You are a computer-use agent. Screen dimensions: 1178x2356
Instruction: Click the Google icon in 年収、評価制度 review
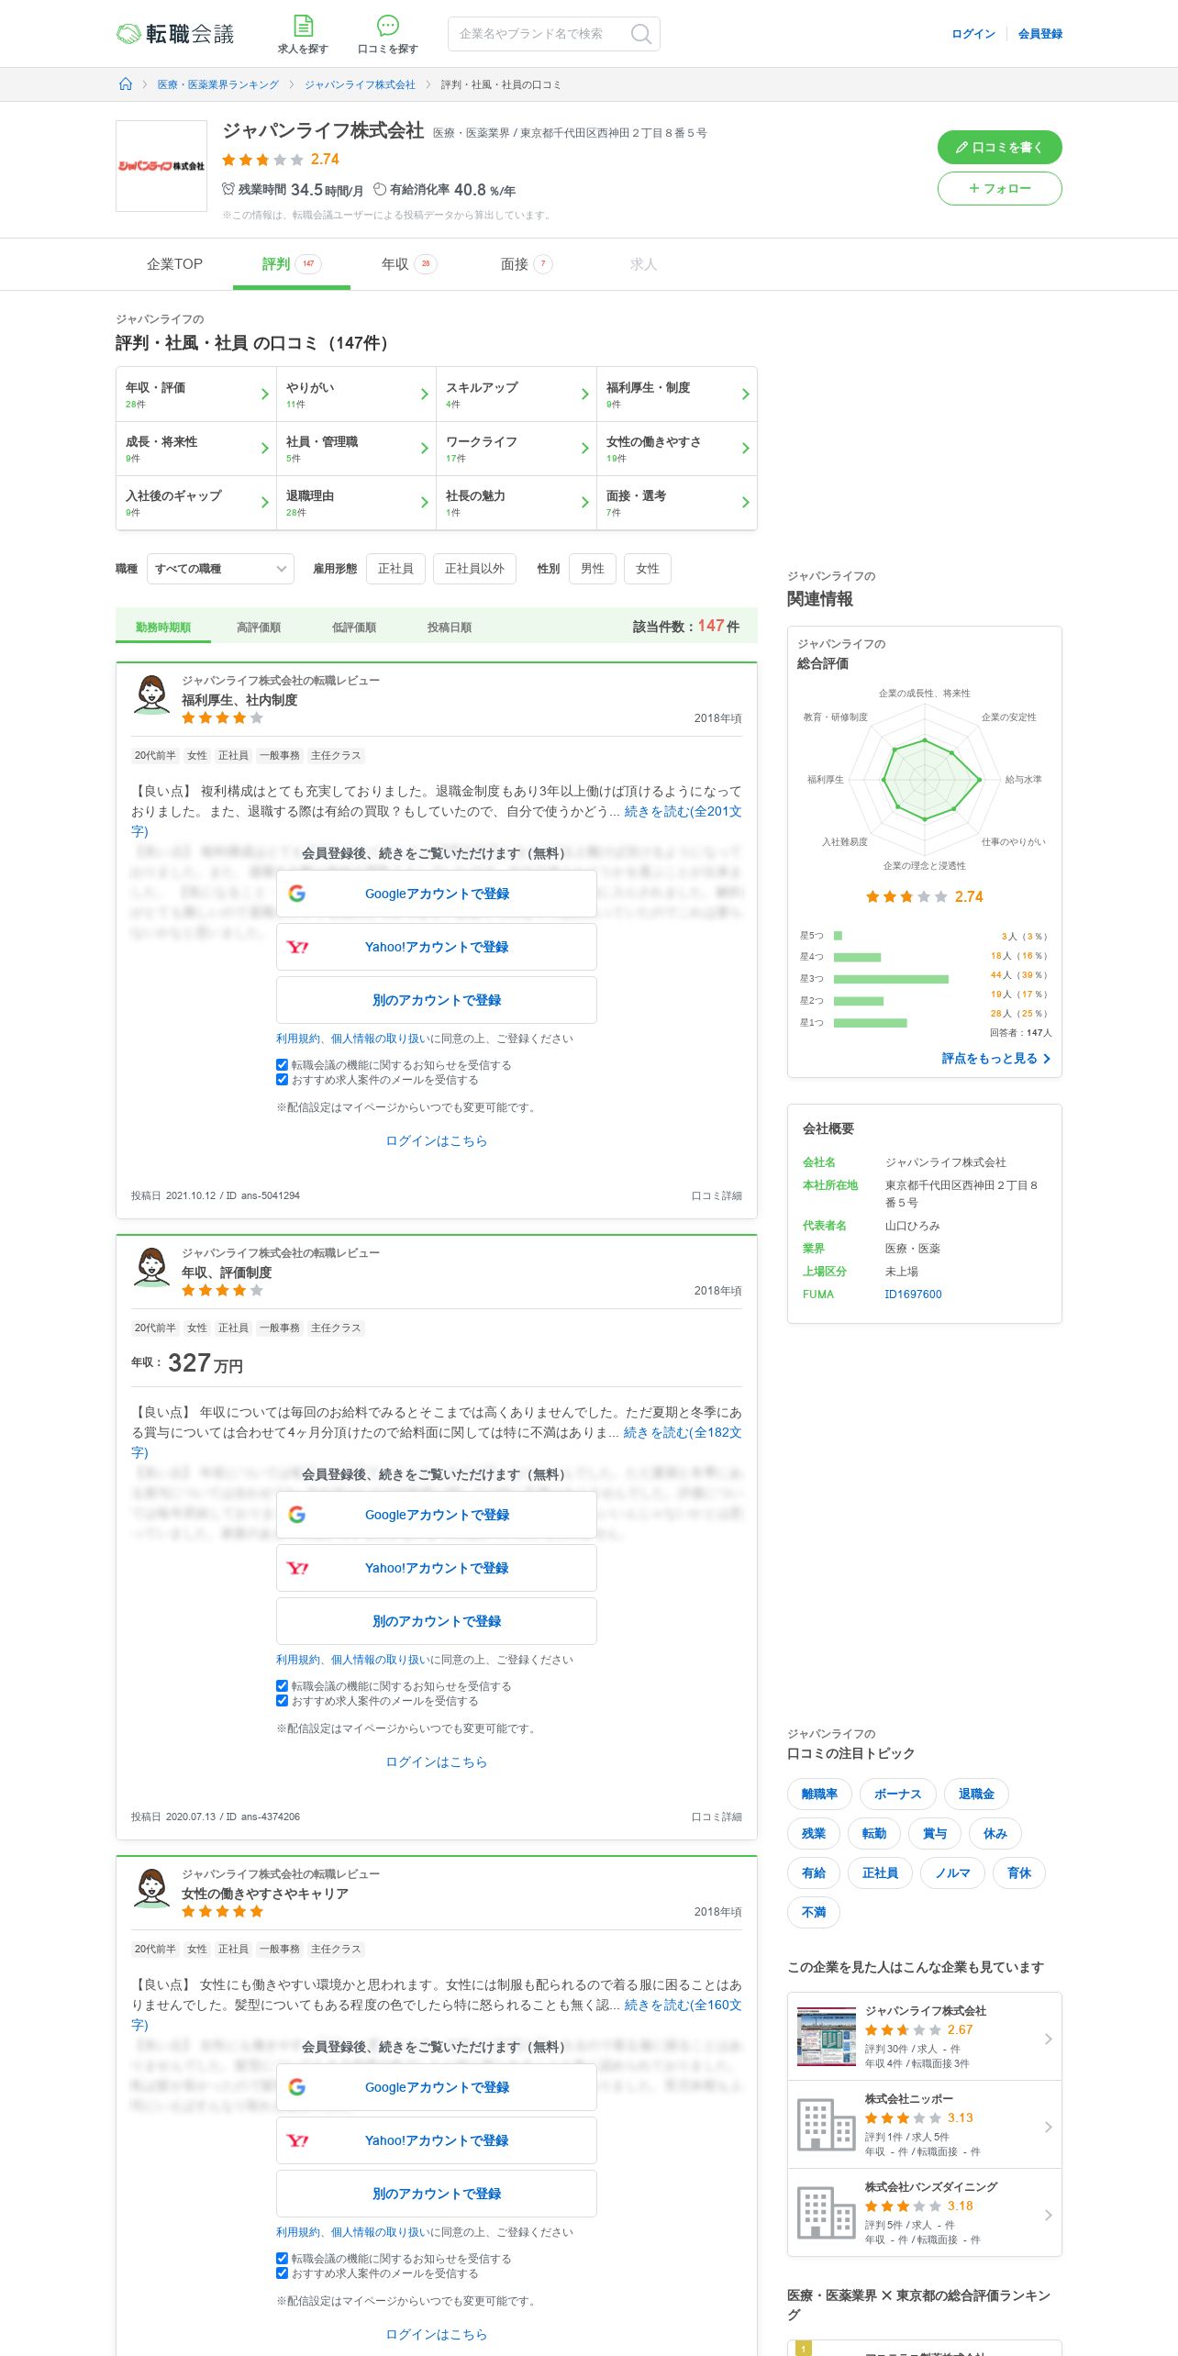296,1515
